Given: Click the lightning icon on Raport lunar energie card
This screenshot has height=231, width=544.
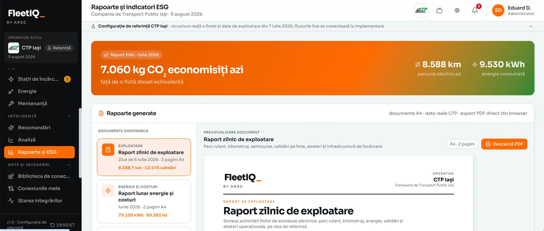Looking at the screenshot, I should pyautogui.click(x=108, y=191).
